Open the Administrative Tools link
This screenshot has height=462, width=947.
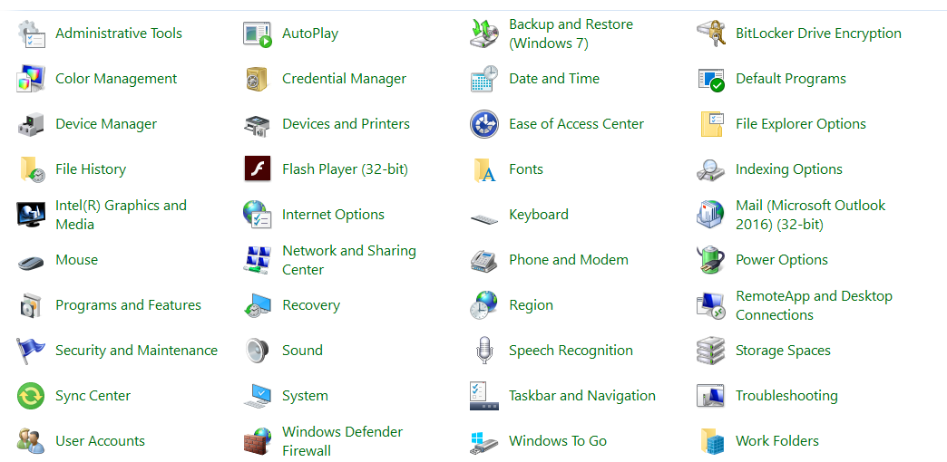[x=118, y=34]
